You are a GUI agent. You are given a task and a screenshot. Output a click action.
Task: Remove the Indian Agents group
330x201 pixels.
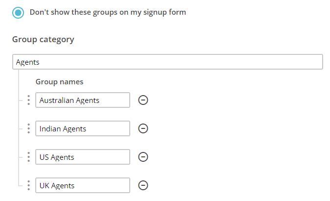pos(143,128)
